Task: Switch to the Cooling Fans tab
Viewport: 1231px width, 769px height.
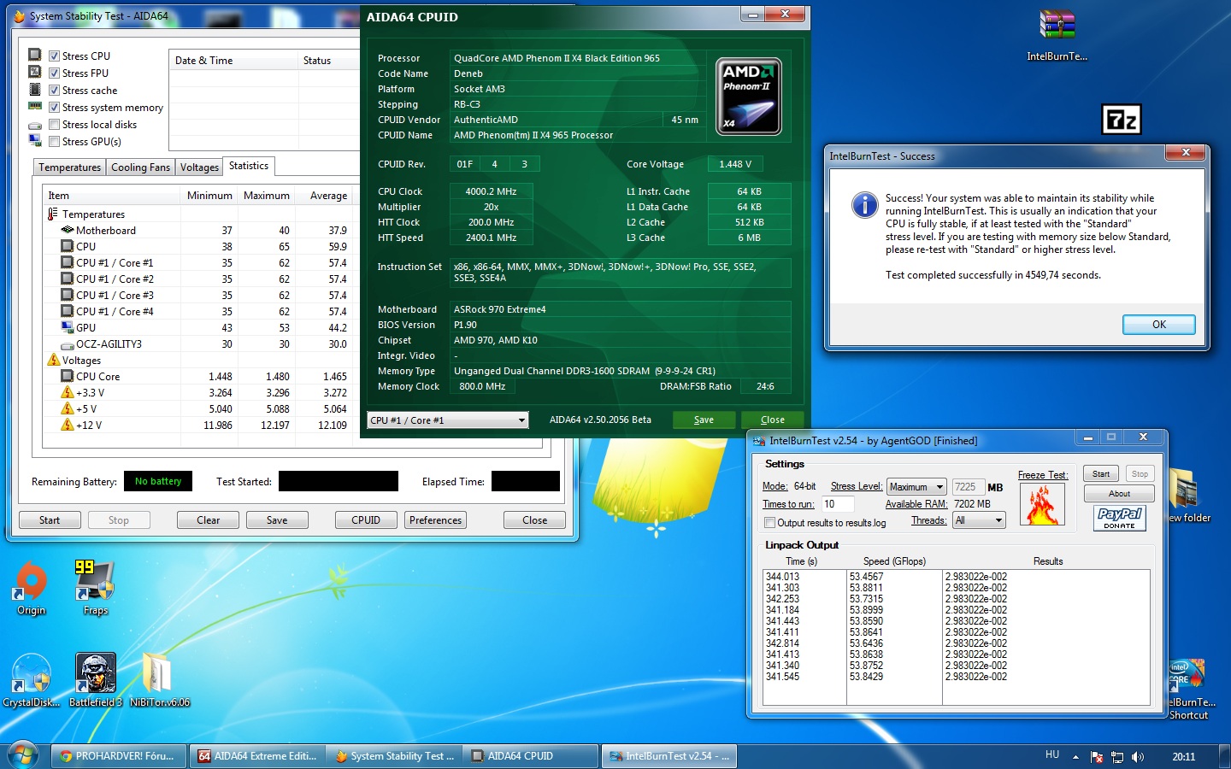Action: pyautogui.click(x=141, y=167)
